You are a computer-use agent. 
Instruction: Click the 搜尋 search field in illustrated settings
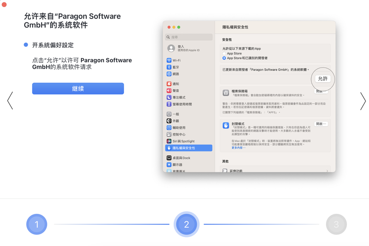pos(189,37)
